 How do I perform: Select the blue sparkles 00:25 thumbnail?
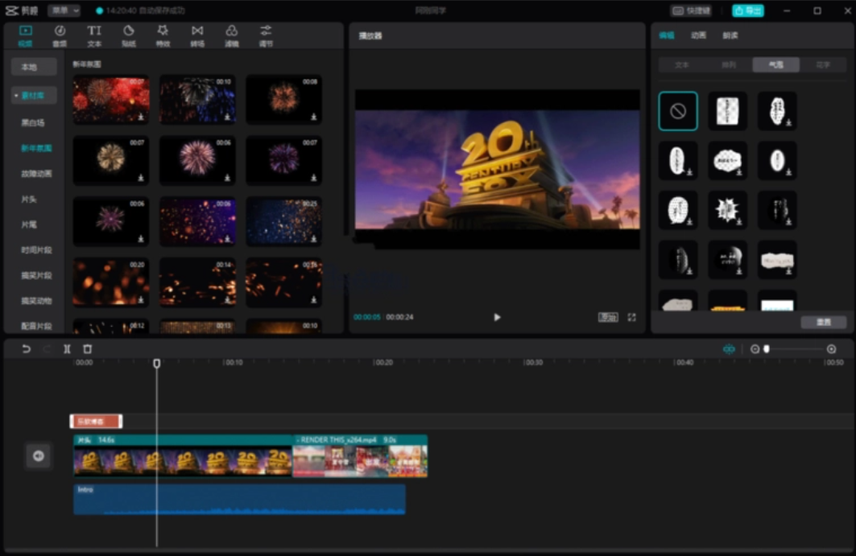[x=284, y=222]
